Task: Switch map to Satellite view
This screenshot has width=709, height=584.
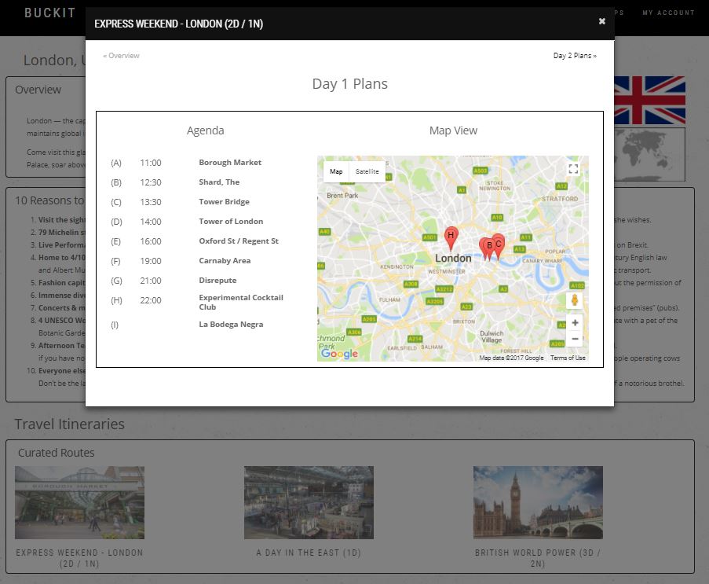Action: (x=367, y=171)
